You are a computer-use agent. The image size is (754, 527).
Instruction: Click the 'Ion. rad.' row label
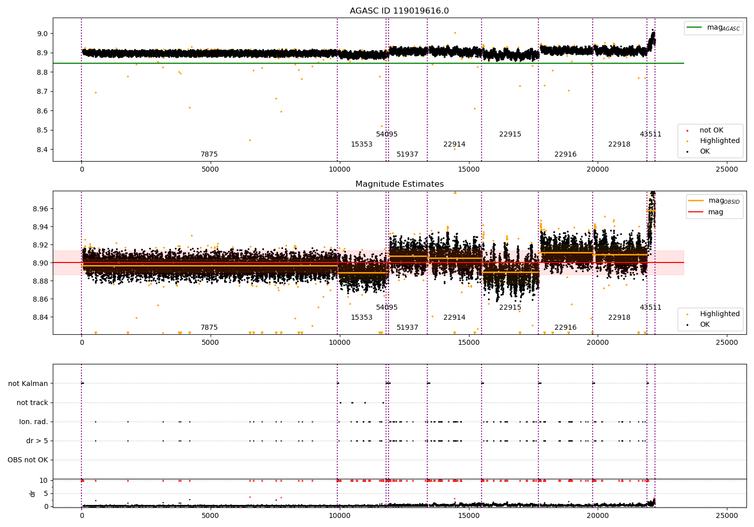(x=34, y=422)
